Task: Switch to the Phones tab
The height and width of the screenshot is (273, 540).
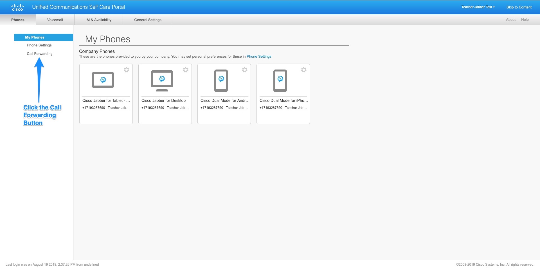Action: tap(18, 20)
